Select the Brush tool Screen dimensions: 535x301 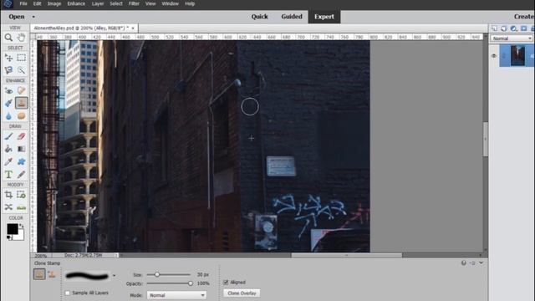tap(8, 136)
